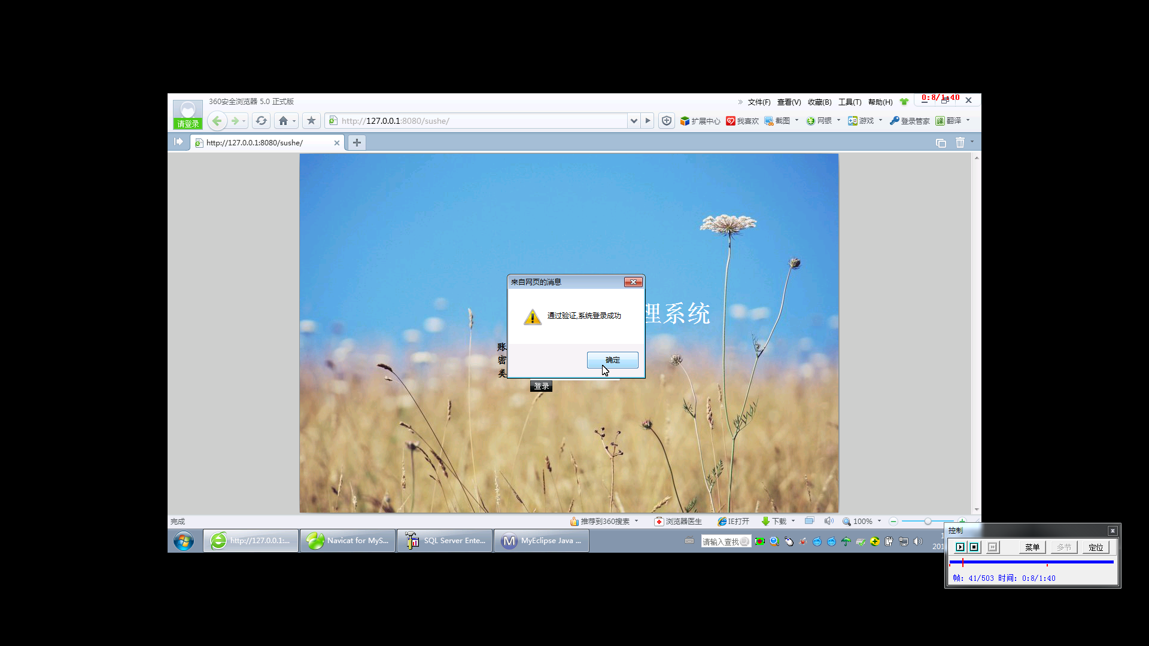This screenshot has width=1149, height=646.
Task: Click IE打开 in status bar
Action: tap(734, 522)
